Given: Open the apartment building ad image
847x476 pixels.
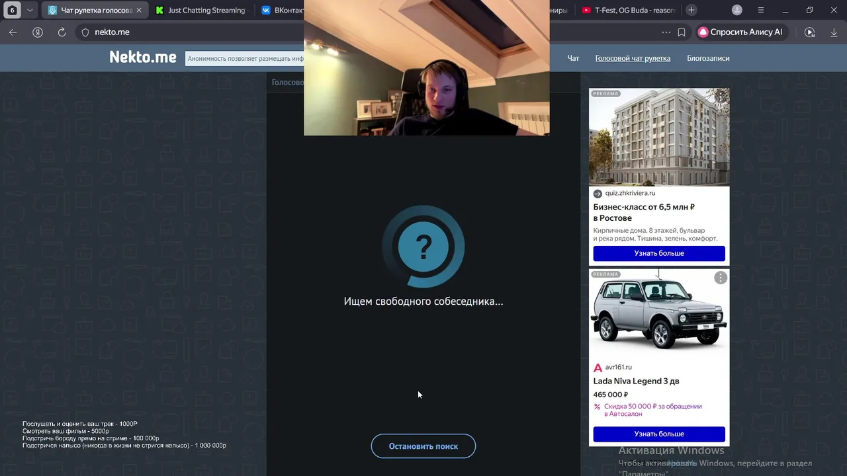Looking at the screenshot, I should click(x=659, y=137).
